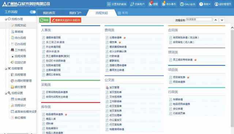Click the red button in the toolbar
The width and height of the screenshot is (234, 134).
[x=66, y=20]
